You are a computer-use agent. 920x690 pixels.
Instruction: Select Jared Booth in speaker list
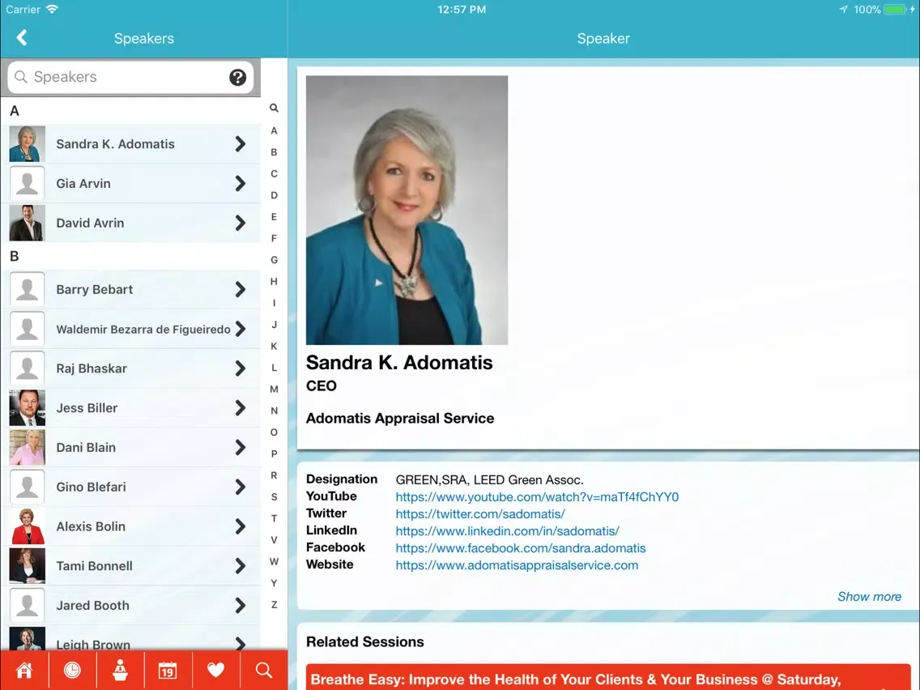click(x=131, y=606)
